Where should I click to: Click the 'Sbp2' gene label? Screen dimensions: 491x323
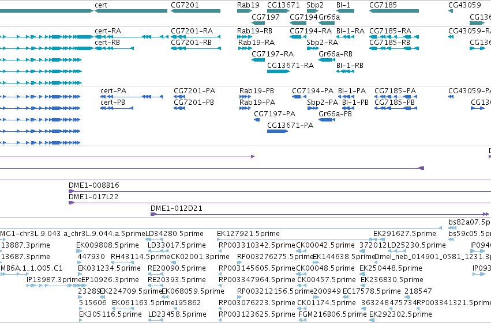[315, 5]
